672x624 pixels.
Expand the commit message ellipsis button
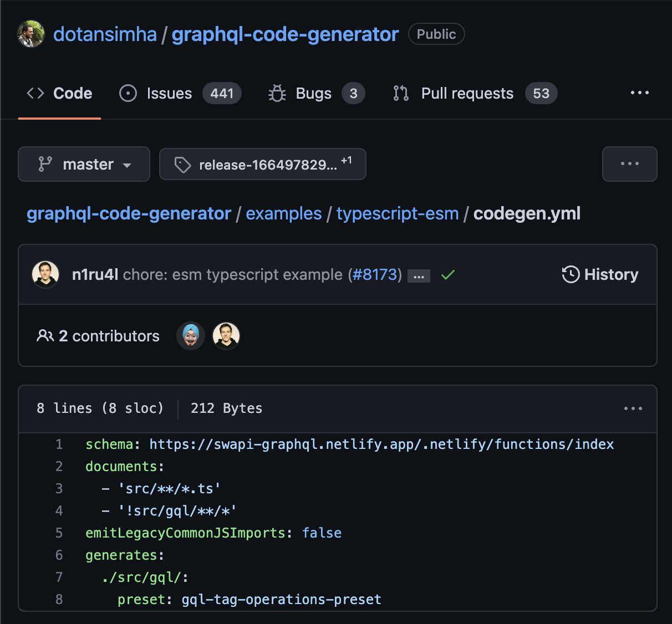(419, 275)
